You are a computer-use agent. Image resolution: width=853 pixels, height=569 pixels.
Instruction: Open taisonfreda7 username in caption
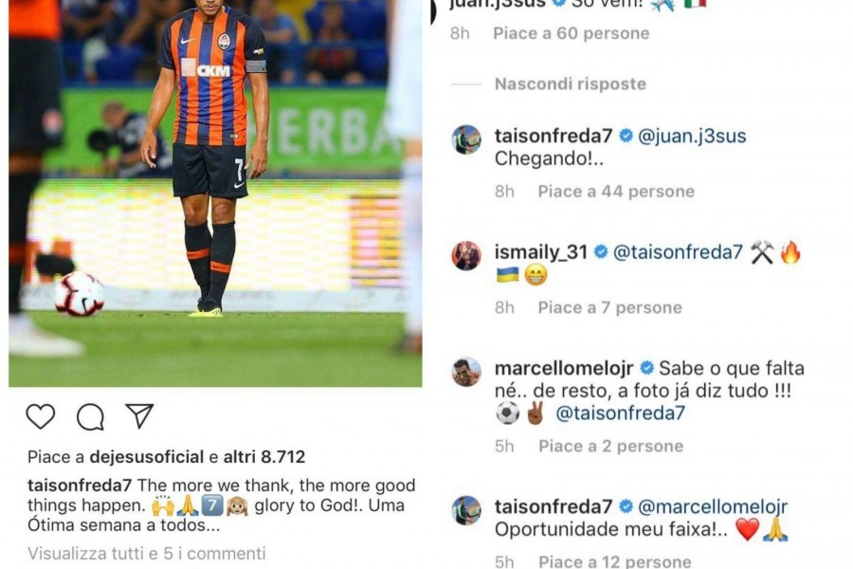tap(80, 486)
